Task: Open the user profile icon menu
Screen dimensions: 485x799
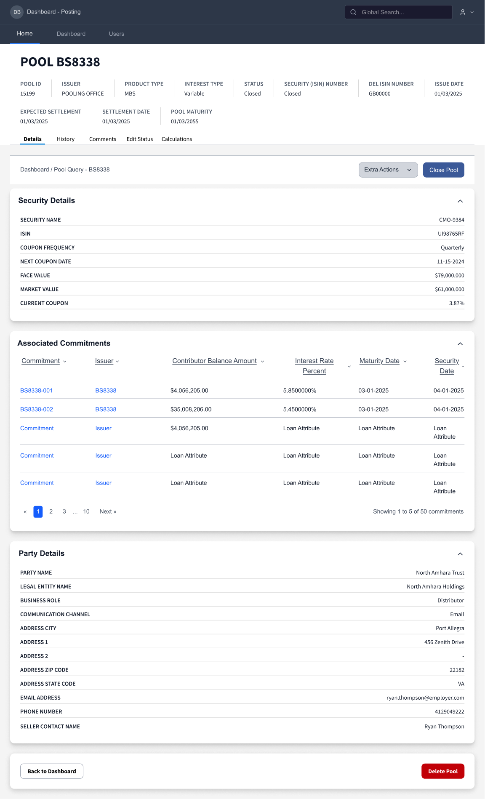Action: [466, 12]
